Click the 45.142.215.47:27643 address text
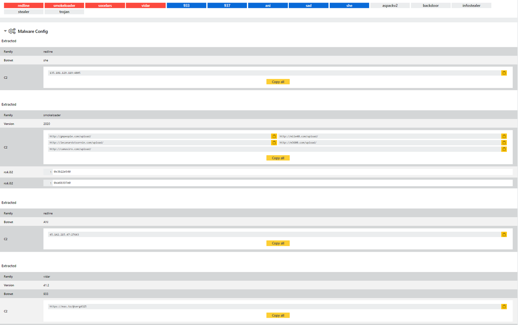 tap(64, 234)
